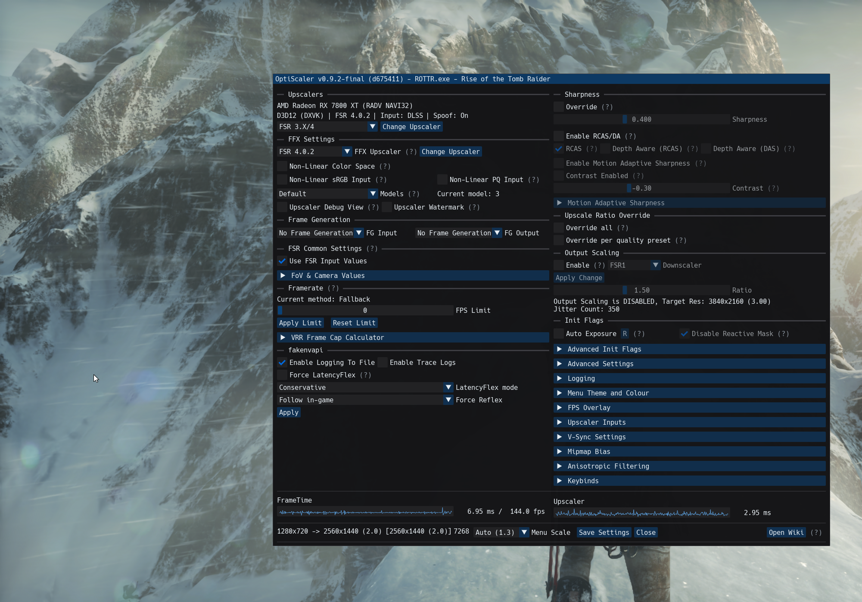Toggle Non-Linear sRGB Input checkbox
This screenshot has height=602, width=862.
(282, 179)
